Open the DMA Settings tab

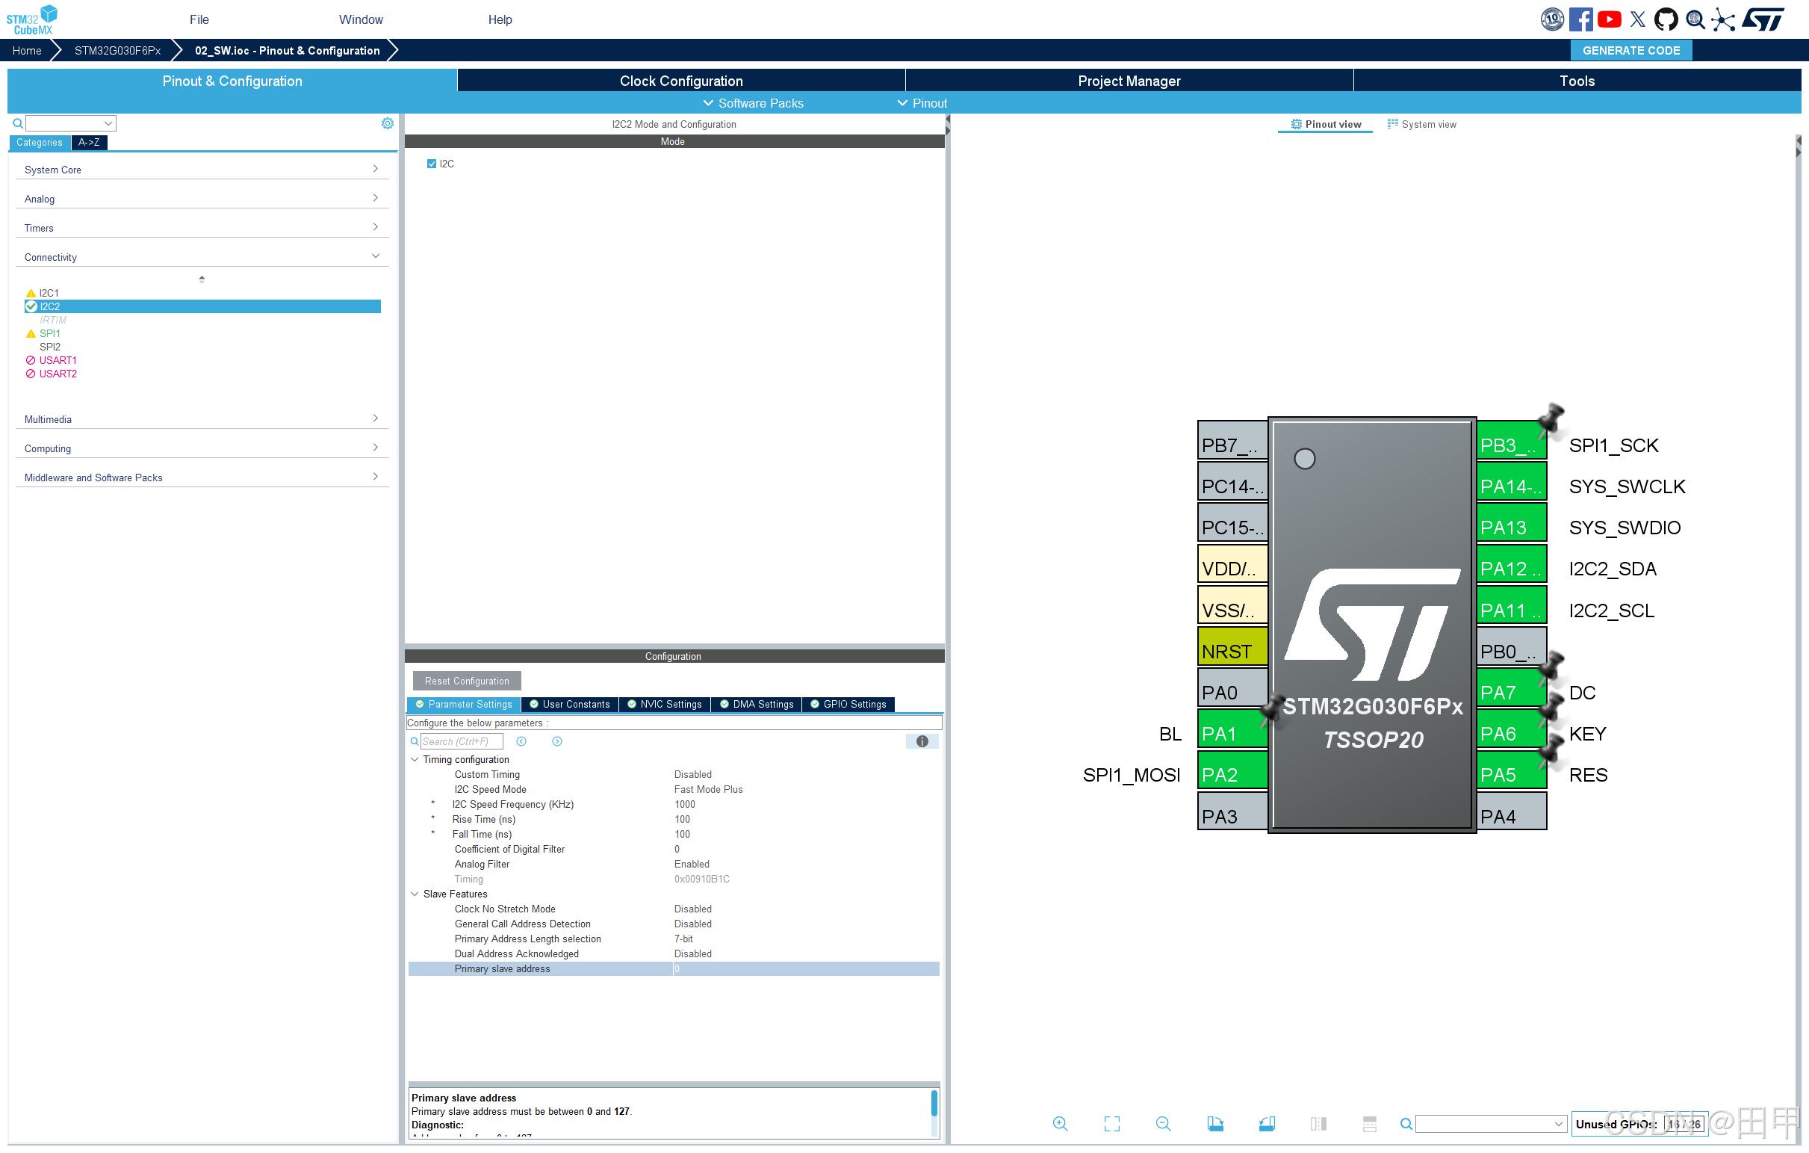757,704
